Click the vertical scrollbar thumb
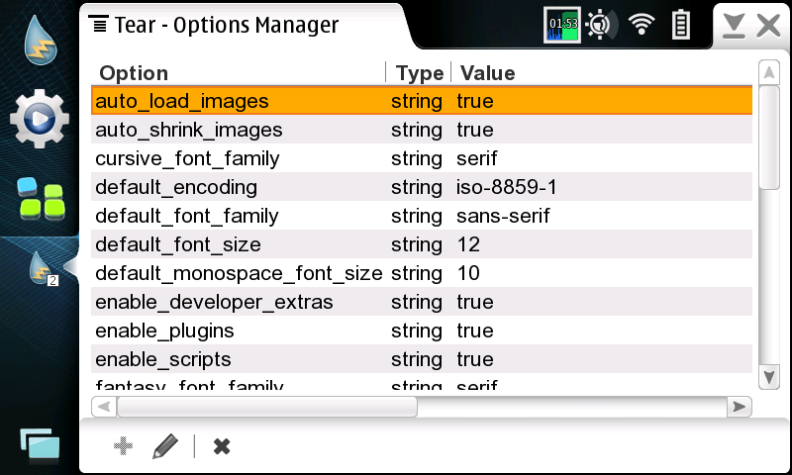Viewport: 792px width, 475px height. 769,138
